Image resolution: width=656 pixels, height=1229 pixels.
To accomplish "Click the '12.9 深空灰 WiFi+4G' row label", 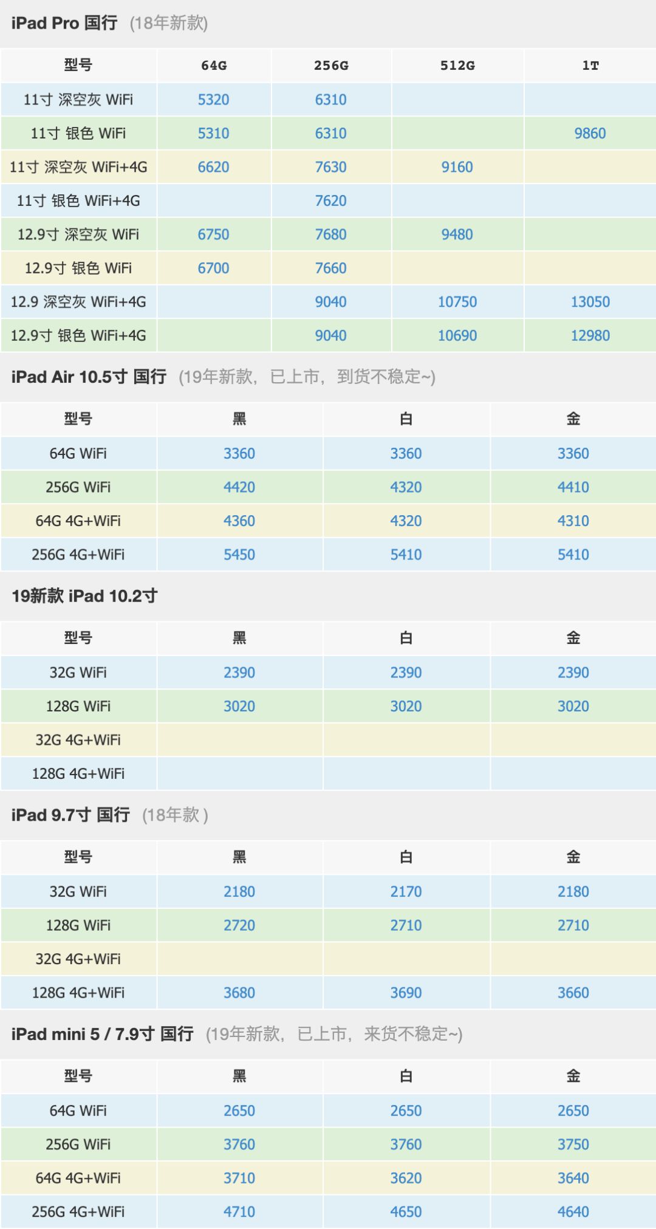I will [78, 302].
